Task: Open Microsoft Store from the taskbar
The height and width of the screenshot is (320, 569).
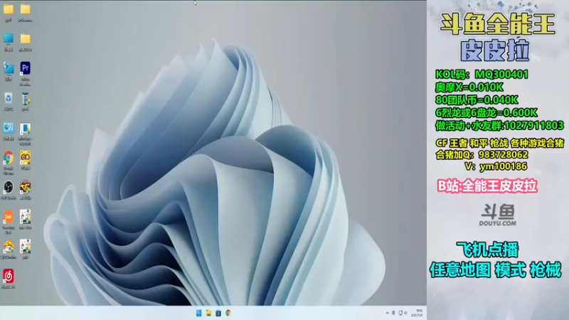Action: click(218, 313)
